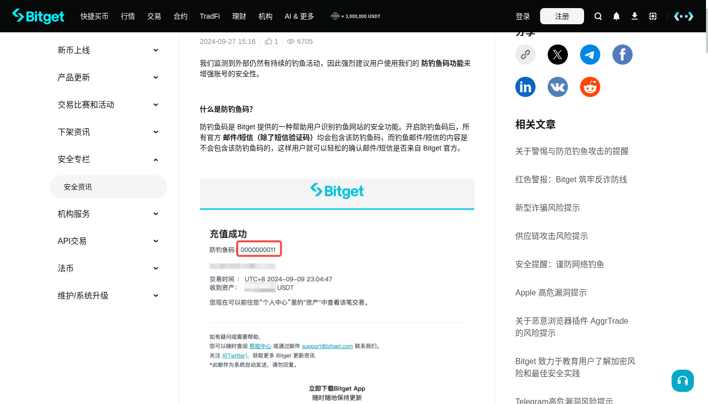Expand the 维护/系统升级 sidebar section
Viewport: 708px width, 404px height.
pyautogui.click(x=108, y=295)
